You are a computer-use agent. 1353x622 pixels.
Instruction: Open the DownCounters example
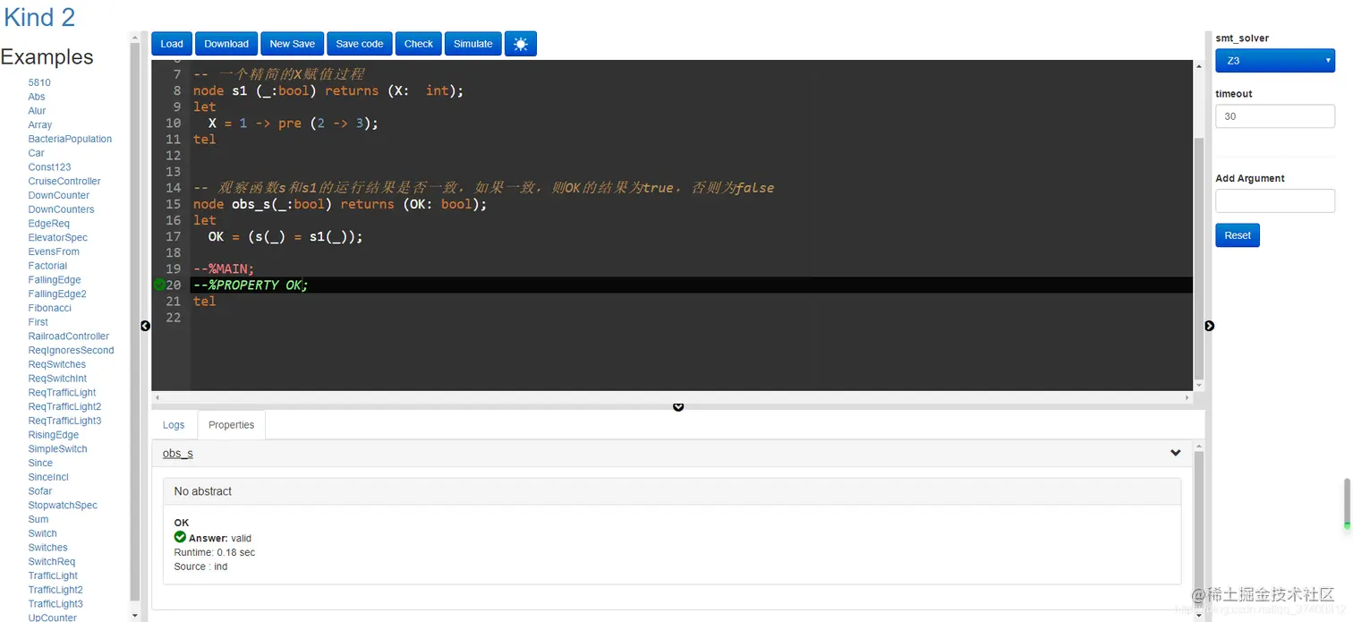pos(61,209)
